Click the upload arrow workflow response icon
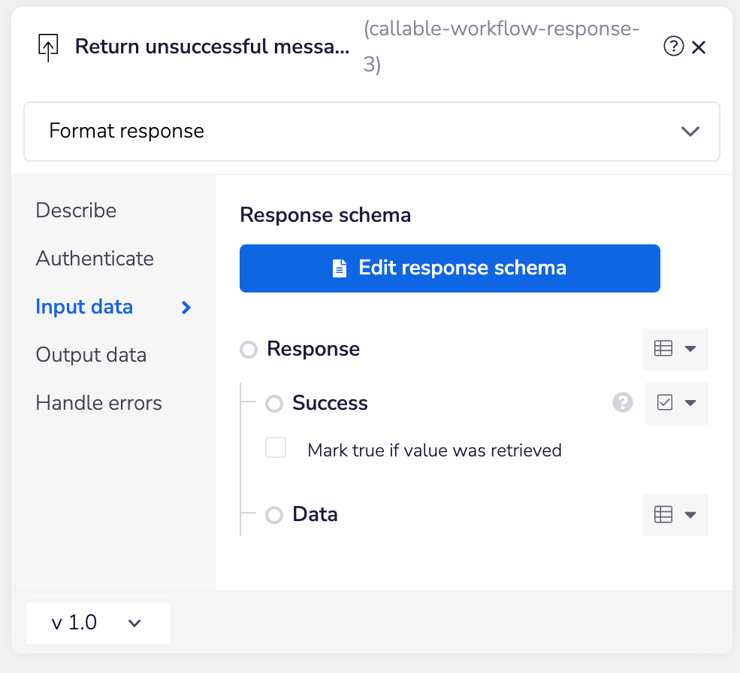This screenshot has width=740, height=673. (x=48, y=48)
